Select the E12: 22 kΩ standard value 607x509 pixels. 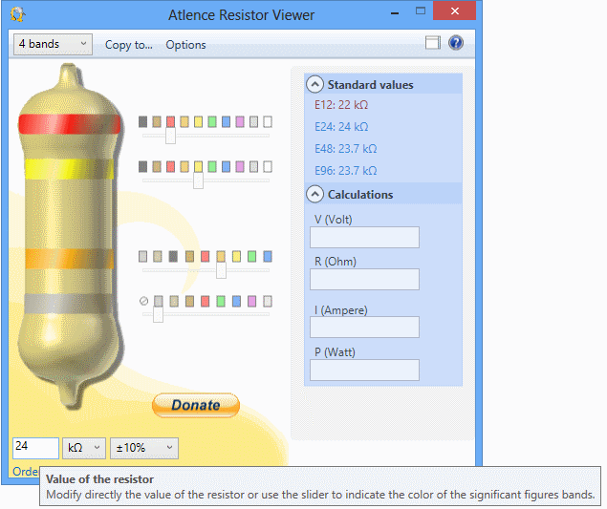(341, 105)
